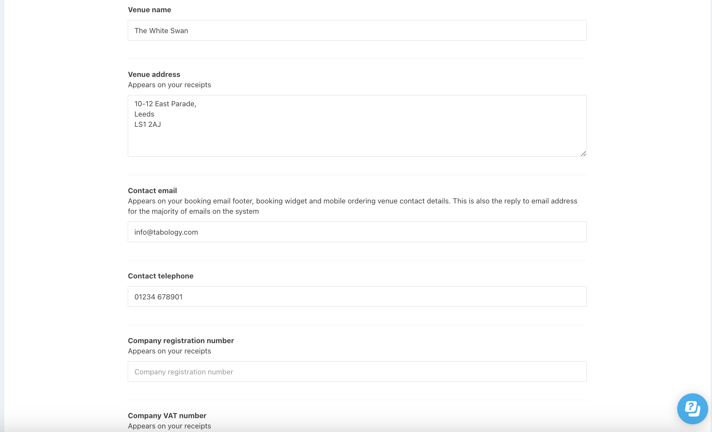Place cursor on the Leeds address line
The image size is (712, 432).
(x=144, y=114)
